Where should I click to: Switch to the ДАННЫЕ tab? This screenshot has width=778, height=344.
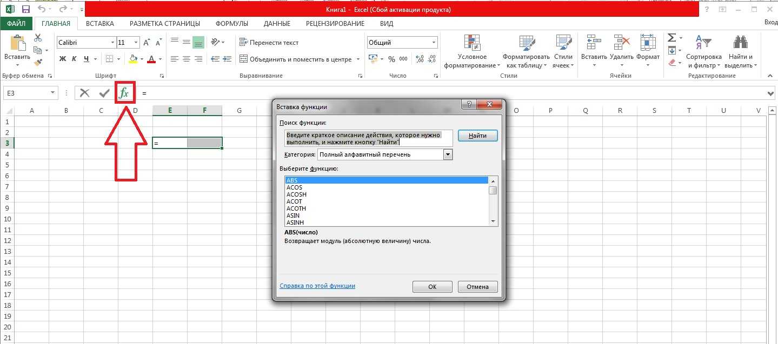click(277, 23)
